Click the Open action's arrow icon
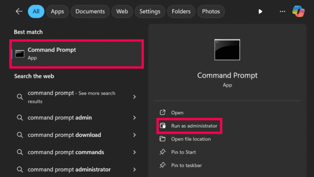The width and height of the screenshot is (314, 177). click(163, 112)
